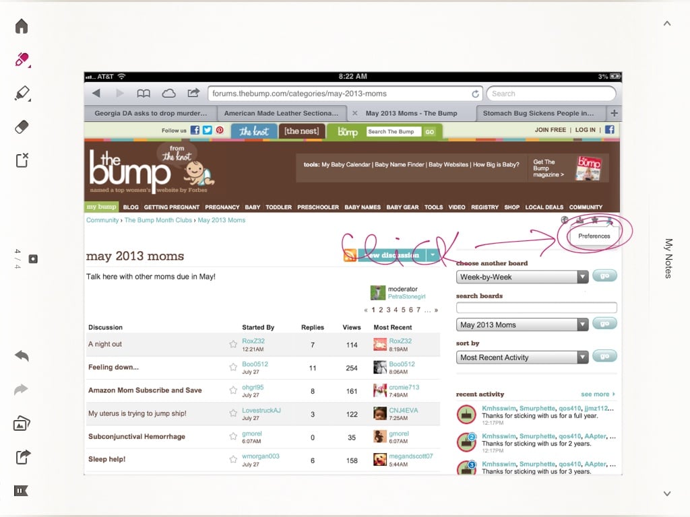
Task: Follow The Bump on Twitter icon
Action: point(208,130)
